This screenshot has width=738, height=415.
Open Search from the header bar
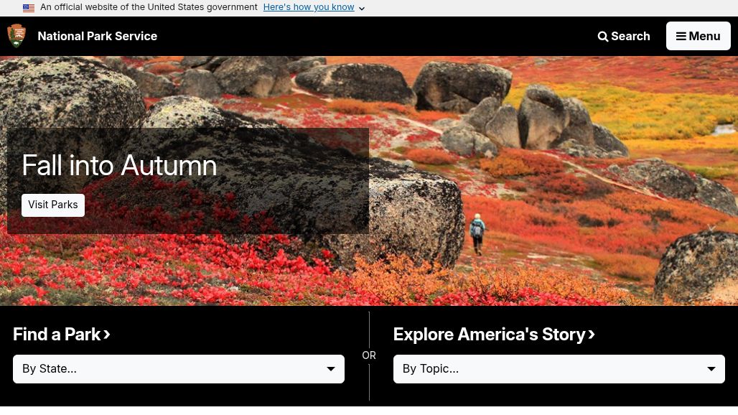point(624,36)
